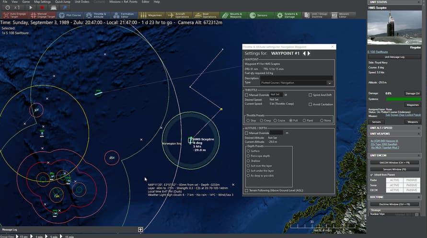Enable Sprint And Drift checkbox
427x238 pixels.
(310, 95)
